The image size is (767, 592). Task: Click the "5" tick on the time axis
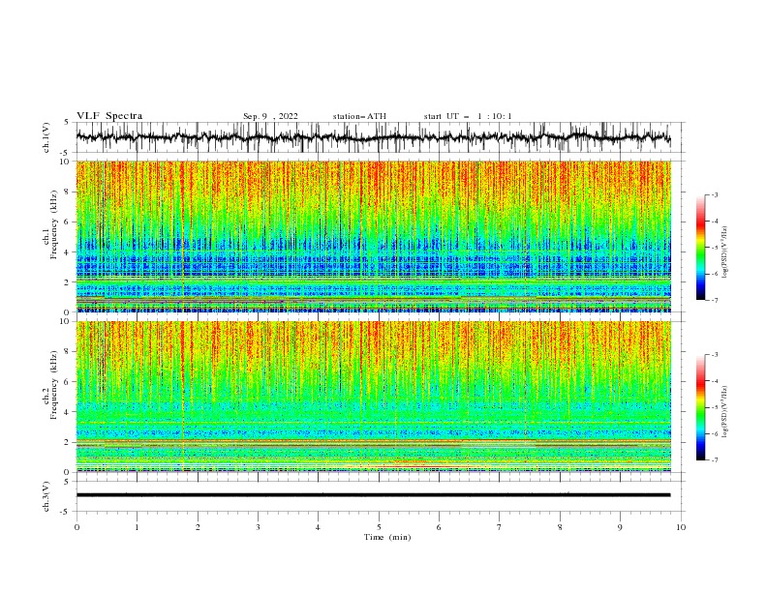coord(379,527)
